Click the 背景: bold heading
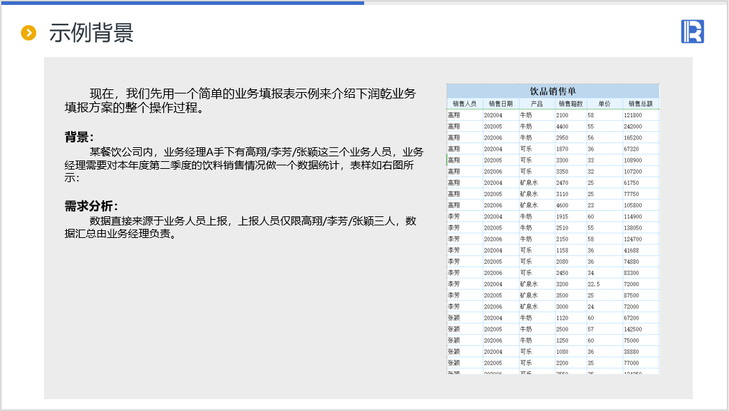The width and height of the screenshot is (729, 411). tap(79, 137)
